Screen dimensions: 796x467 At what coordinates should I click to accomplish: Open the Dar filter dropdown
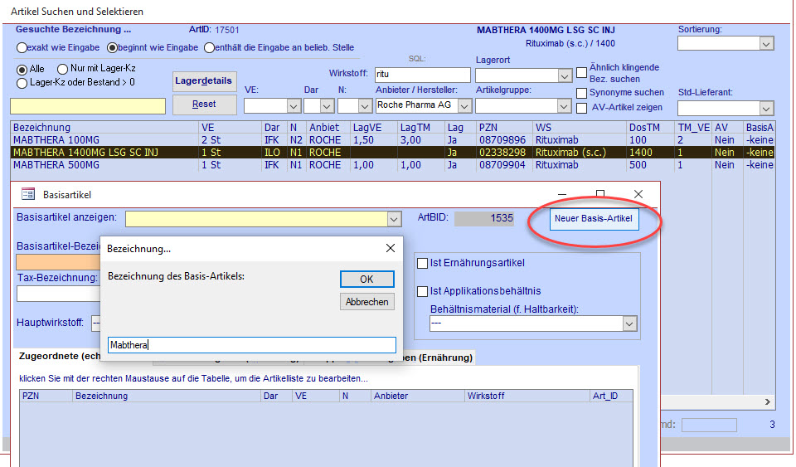pyautogui.click(x=327, y=106)
